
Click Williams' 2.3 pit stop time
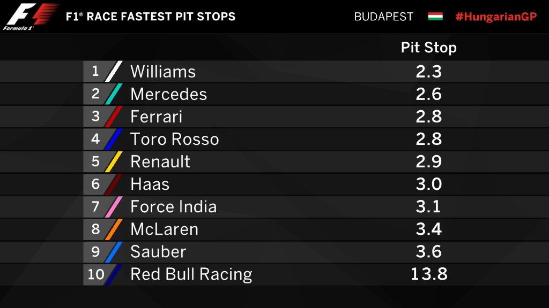pos(428,72)
